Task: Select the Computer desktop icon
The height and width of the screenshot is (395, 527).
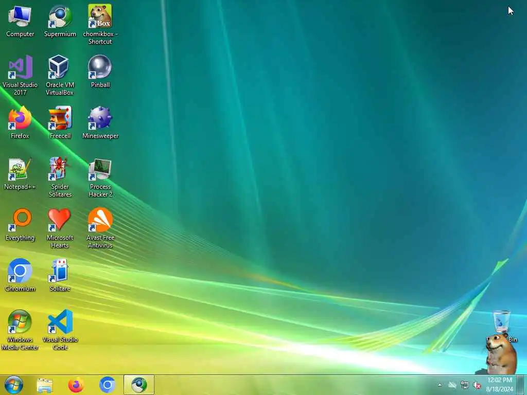Action: click(x=20, y=21)
